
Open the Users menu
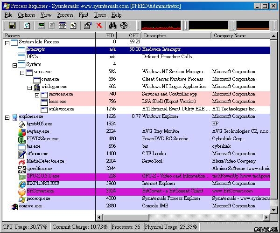[100, 15]
